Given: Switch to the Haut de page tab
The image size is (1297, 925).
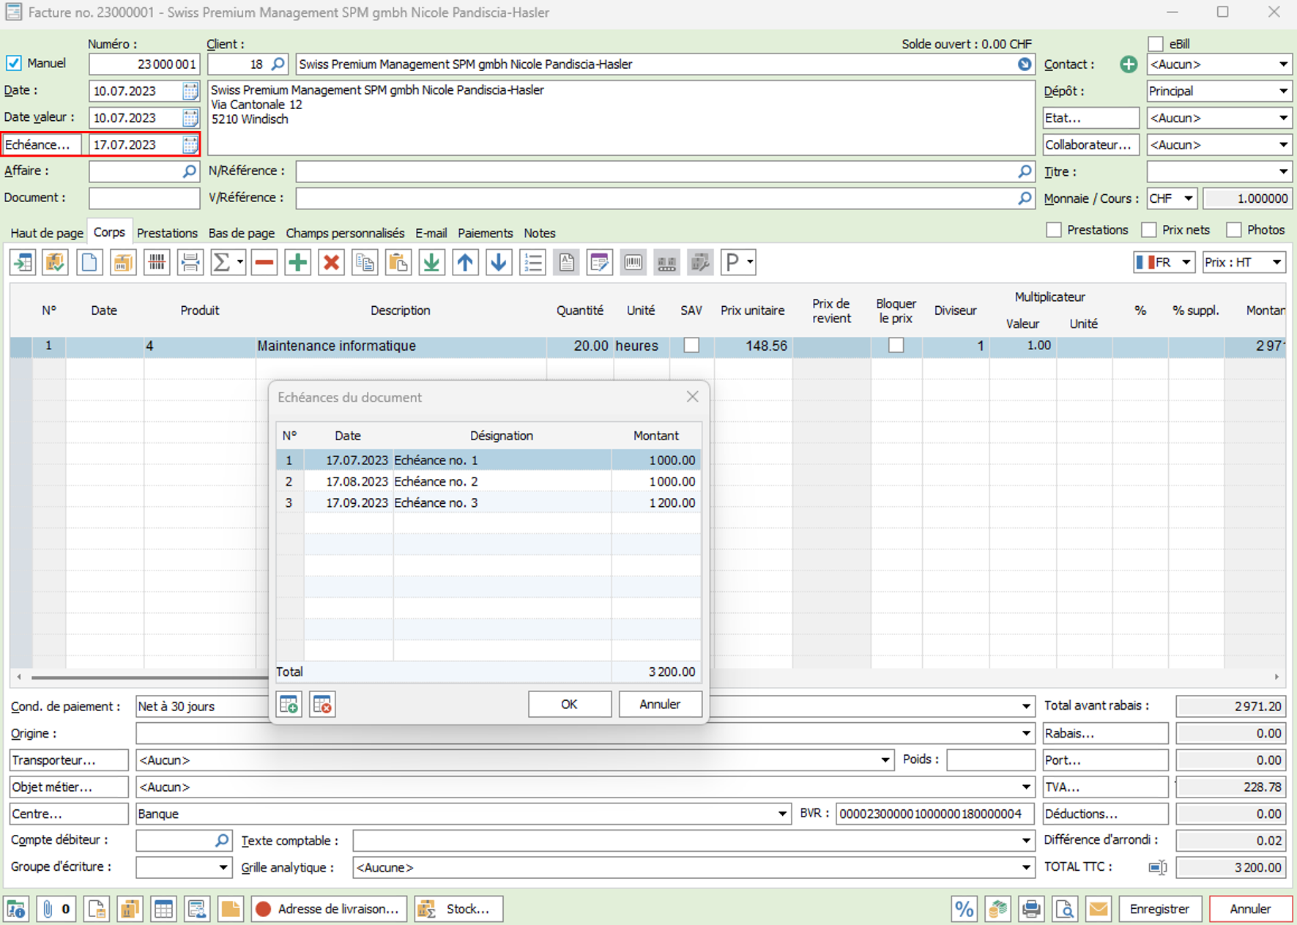Looking at the screenshot, I should click(x=47, y=233).
